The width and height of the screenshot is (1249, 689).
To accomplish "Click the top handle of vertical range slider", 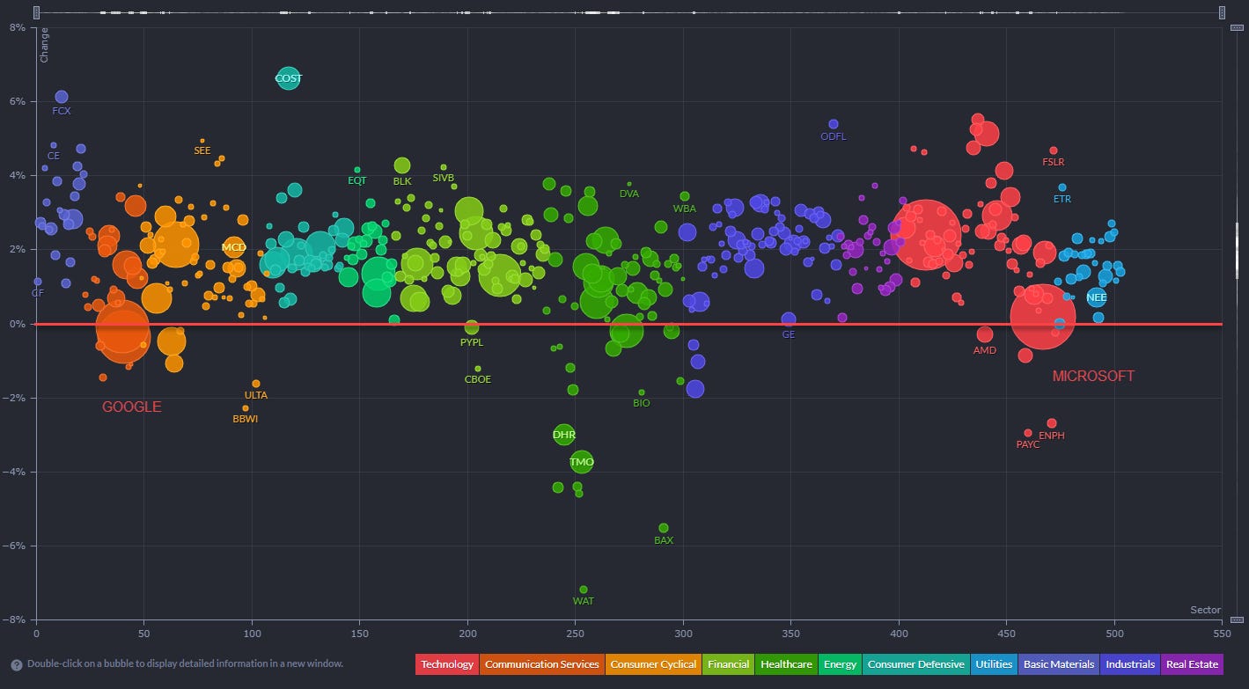I will point(1236,28).
